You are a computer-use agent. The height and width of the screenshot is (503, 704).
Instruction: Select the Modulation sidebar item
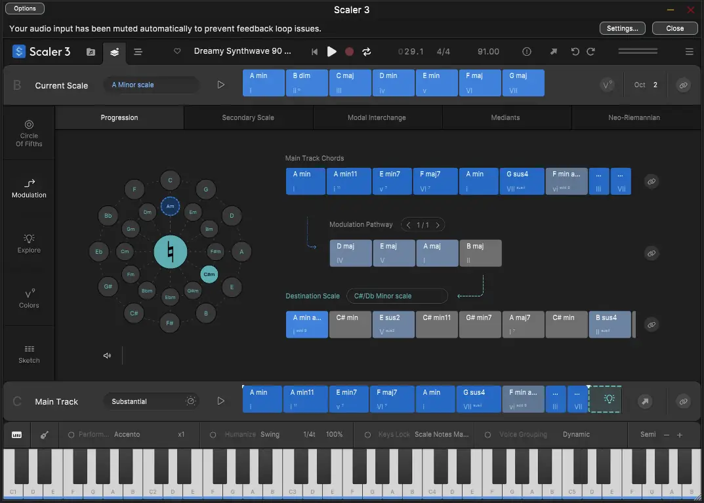(29, 188)
